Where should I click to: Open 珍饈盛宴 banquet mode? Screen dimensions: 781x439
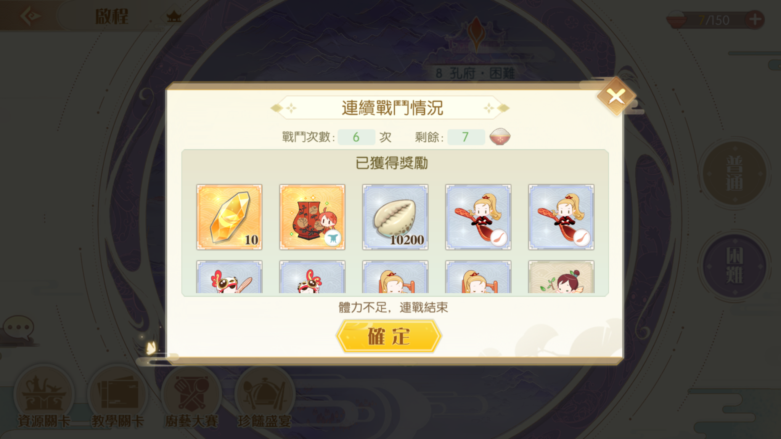click(x=264, y=397)
